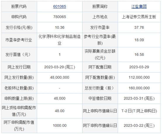162x135 pixels.
Task: Click the 发行市盈率 value 37.76
Action: [139, 28]
